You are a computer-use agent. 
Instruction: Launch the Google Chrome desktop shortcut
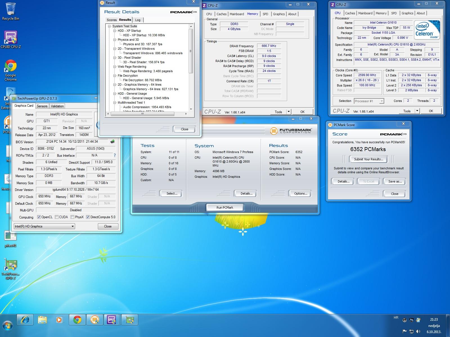(x=10, y=70)
